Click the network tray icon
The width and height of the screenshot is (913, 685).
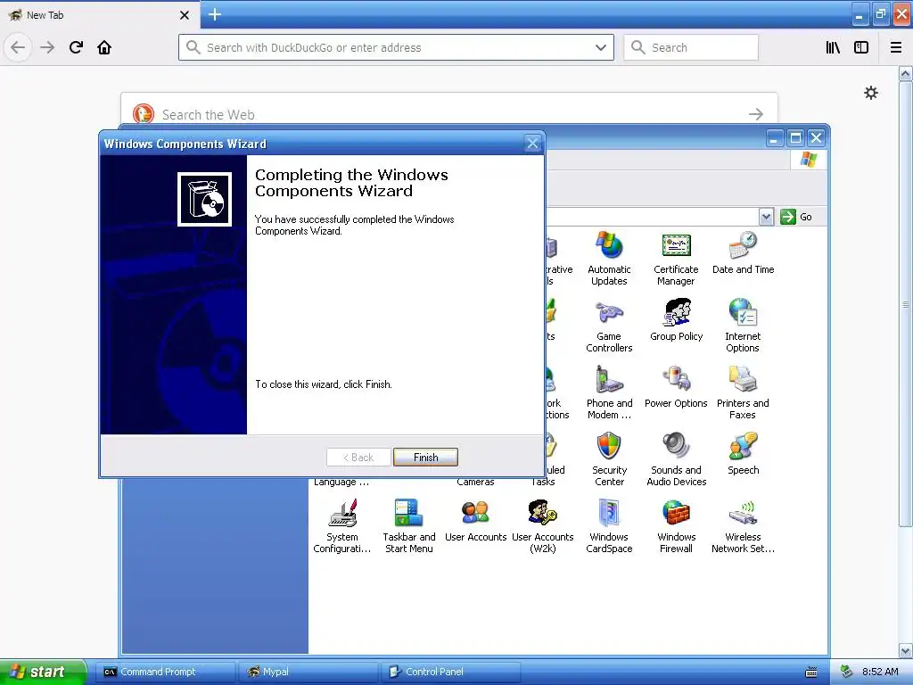coord(846,672)
